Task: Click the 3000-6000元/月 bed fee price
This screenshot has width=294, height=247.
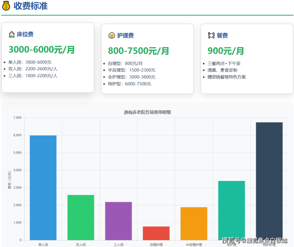Action: (x=42, y=50)
